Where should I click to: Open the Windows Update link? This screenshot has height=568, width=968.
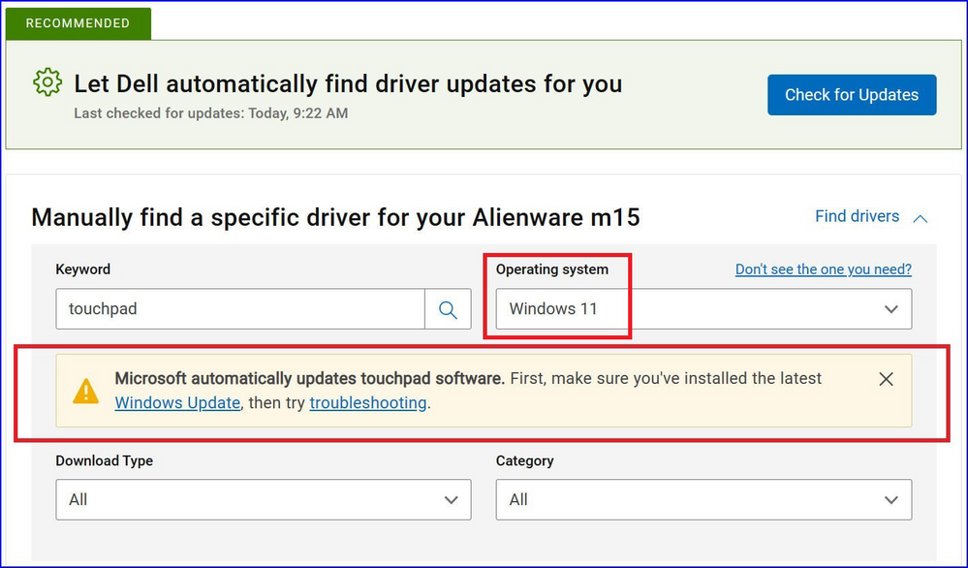tap(177, 402)
